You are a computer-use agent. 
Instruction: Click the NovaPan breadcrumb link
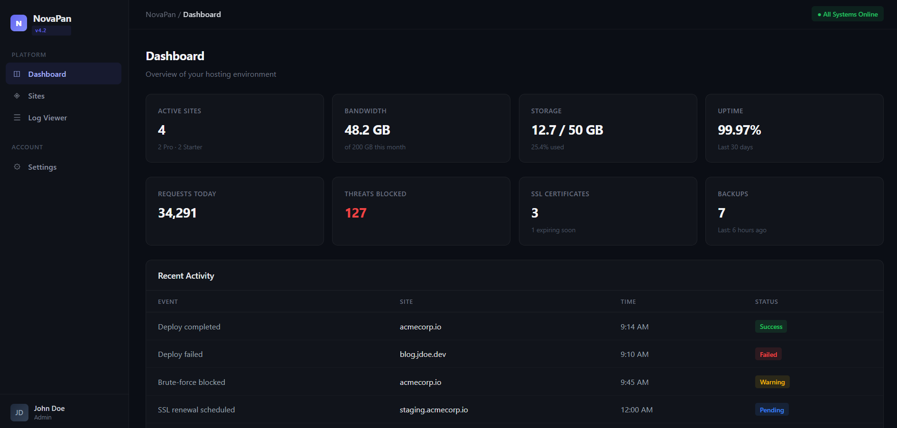(160, 15)
